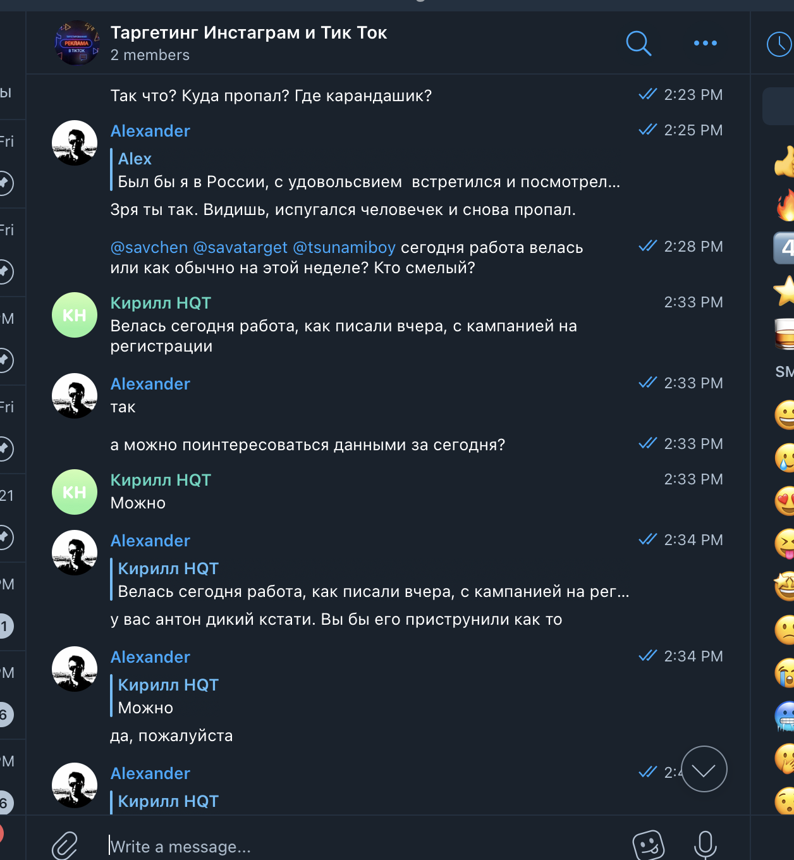This screenshot has height=860, width=794.
Task: Open search in this chat
Action: pyautogui.click(x=638, y=43)
